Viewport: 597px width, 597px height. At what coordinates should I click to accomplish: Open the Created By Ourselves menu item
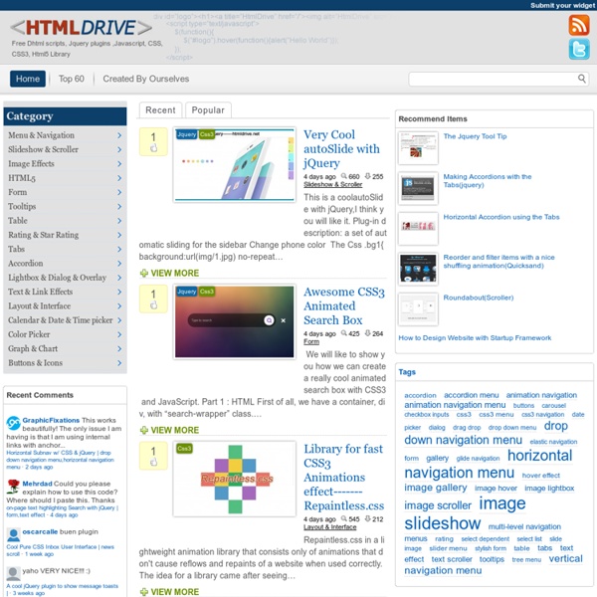click(145, 79)
